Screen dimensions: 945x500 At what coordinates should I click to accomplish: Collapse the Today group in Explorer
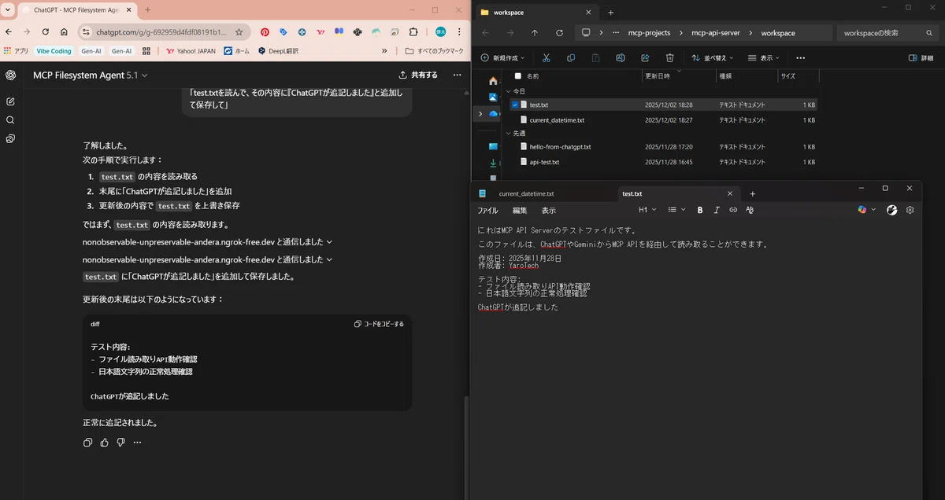(x=509, y=91)
